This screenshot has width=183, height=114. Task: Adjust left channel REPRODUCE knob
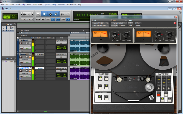point(115,34)
